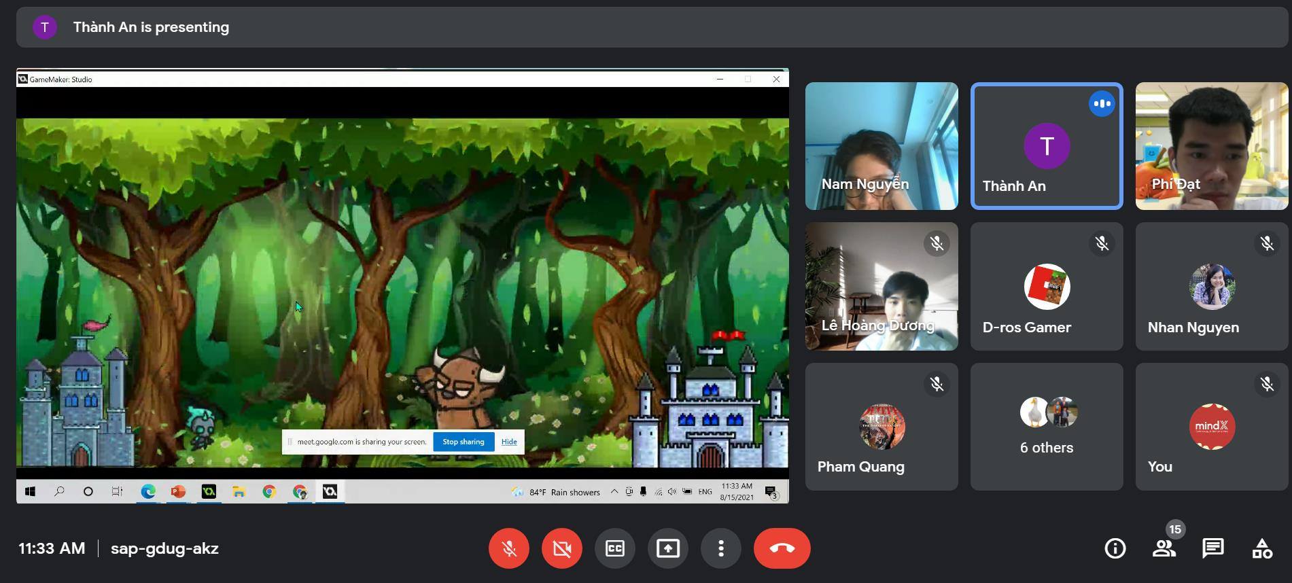Unmute your microphone in the call bar
This screenshot has width=1292, height=583.
[x=509, y=548]
